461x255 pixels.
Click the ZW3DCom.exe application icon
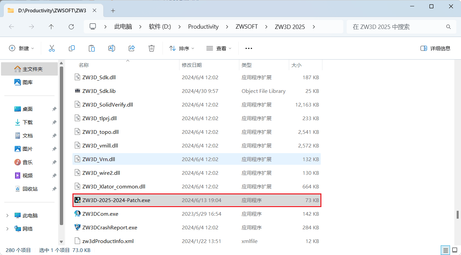pyautogui.click(x=77, y=214)
